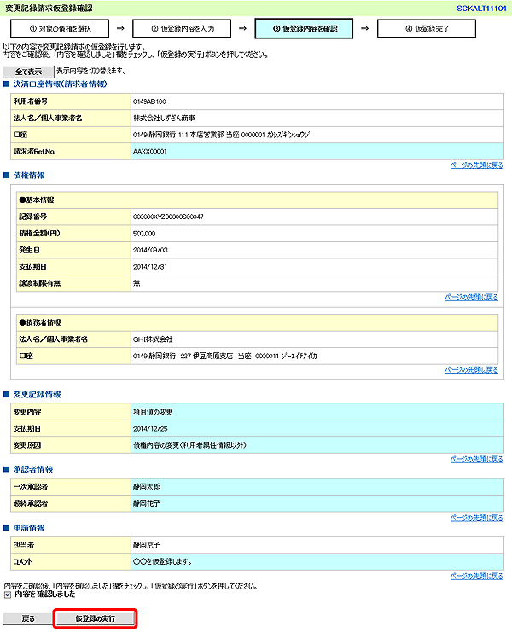Click the date 2014/12/31
Image resolution: width=512 pixels, height=632 pixels.
150,267
